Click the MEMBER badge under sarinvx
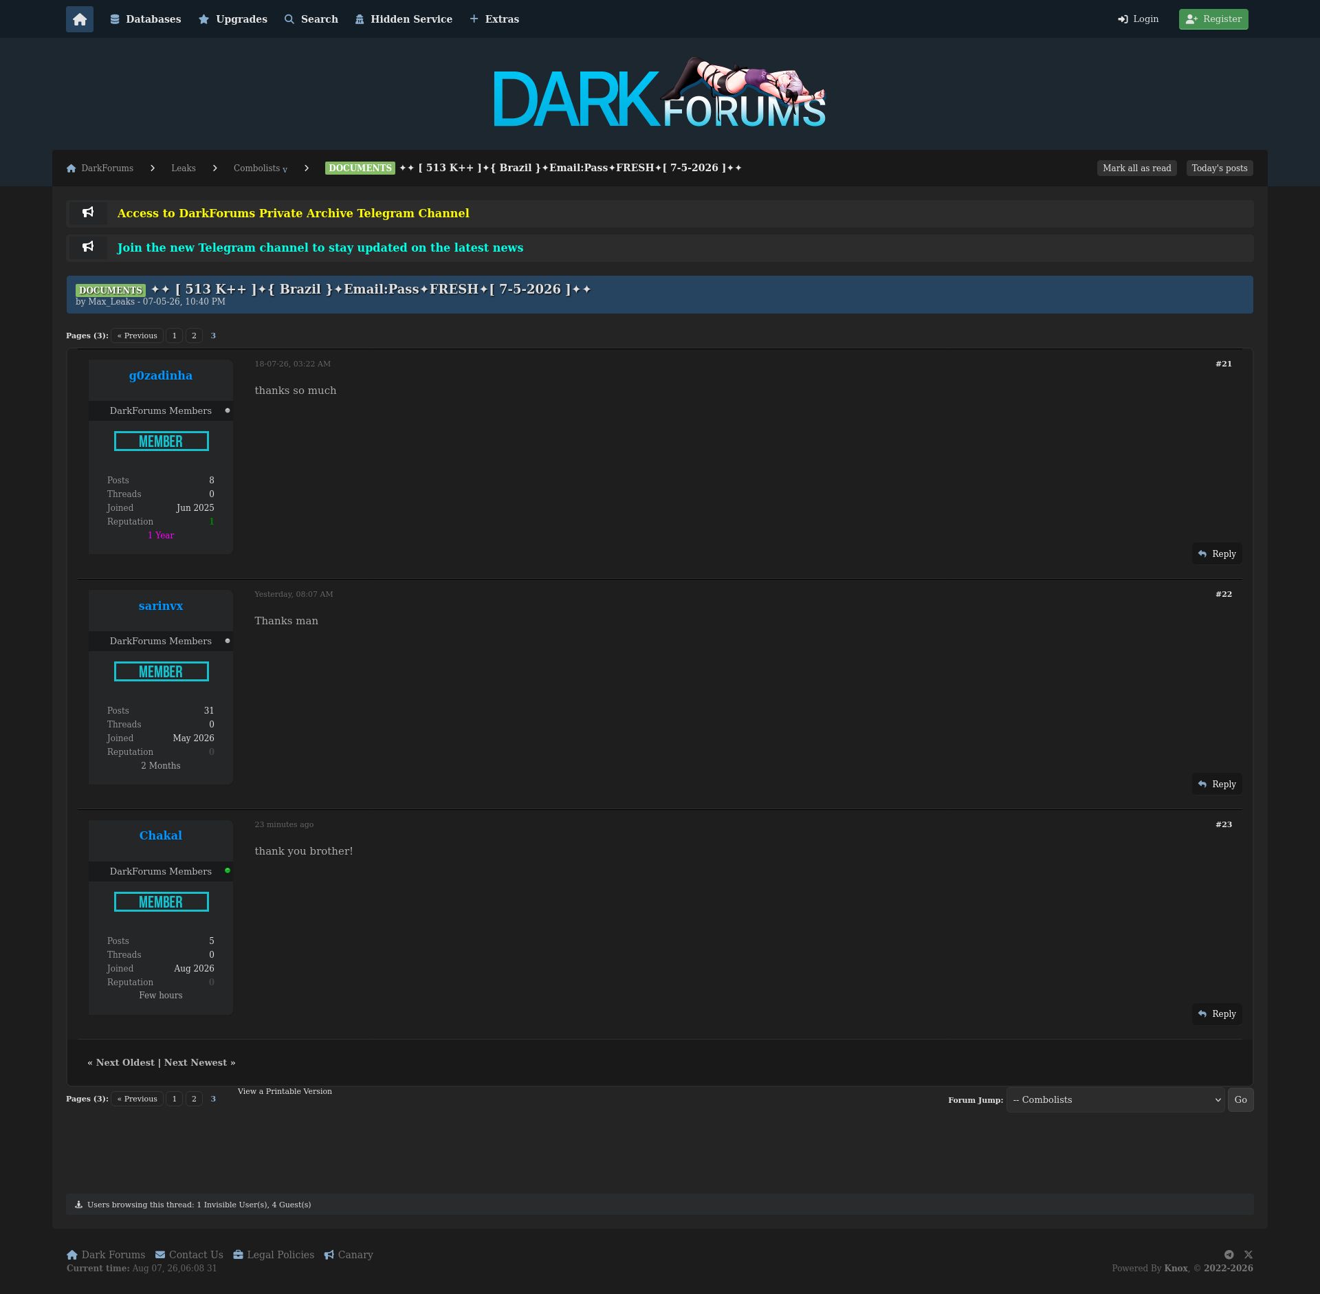 click(x=162, y=672)
